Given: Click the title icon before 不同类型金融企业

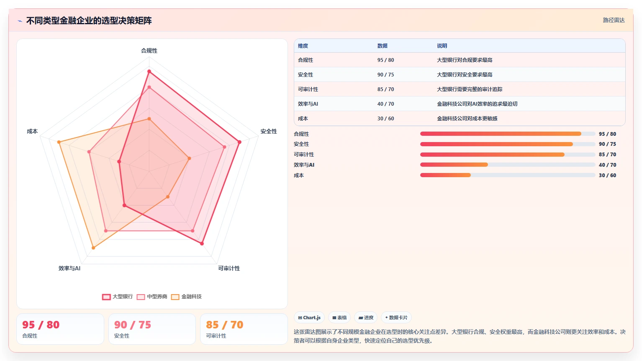Looking at the screenshot, I should [20, 21].
